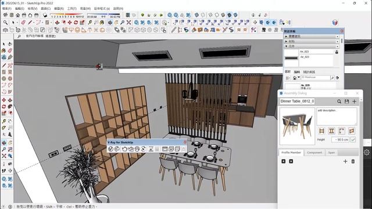Viewport: 372px width, 209px height.
Task: Click the Zoom Extents tool in top toolbar
Action: pos(128,23)
